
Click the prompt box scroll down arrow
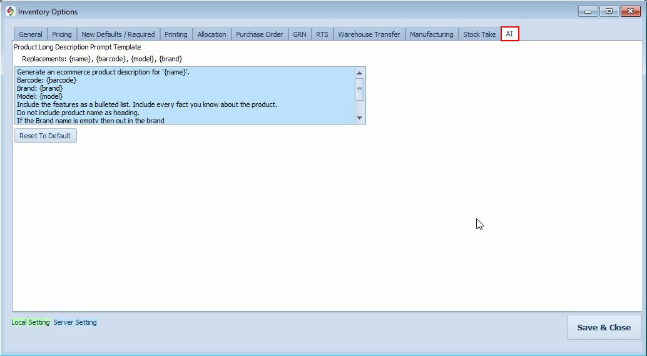coord(359,118)
